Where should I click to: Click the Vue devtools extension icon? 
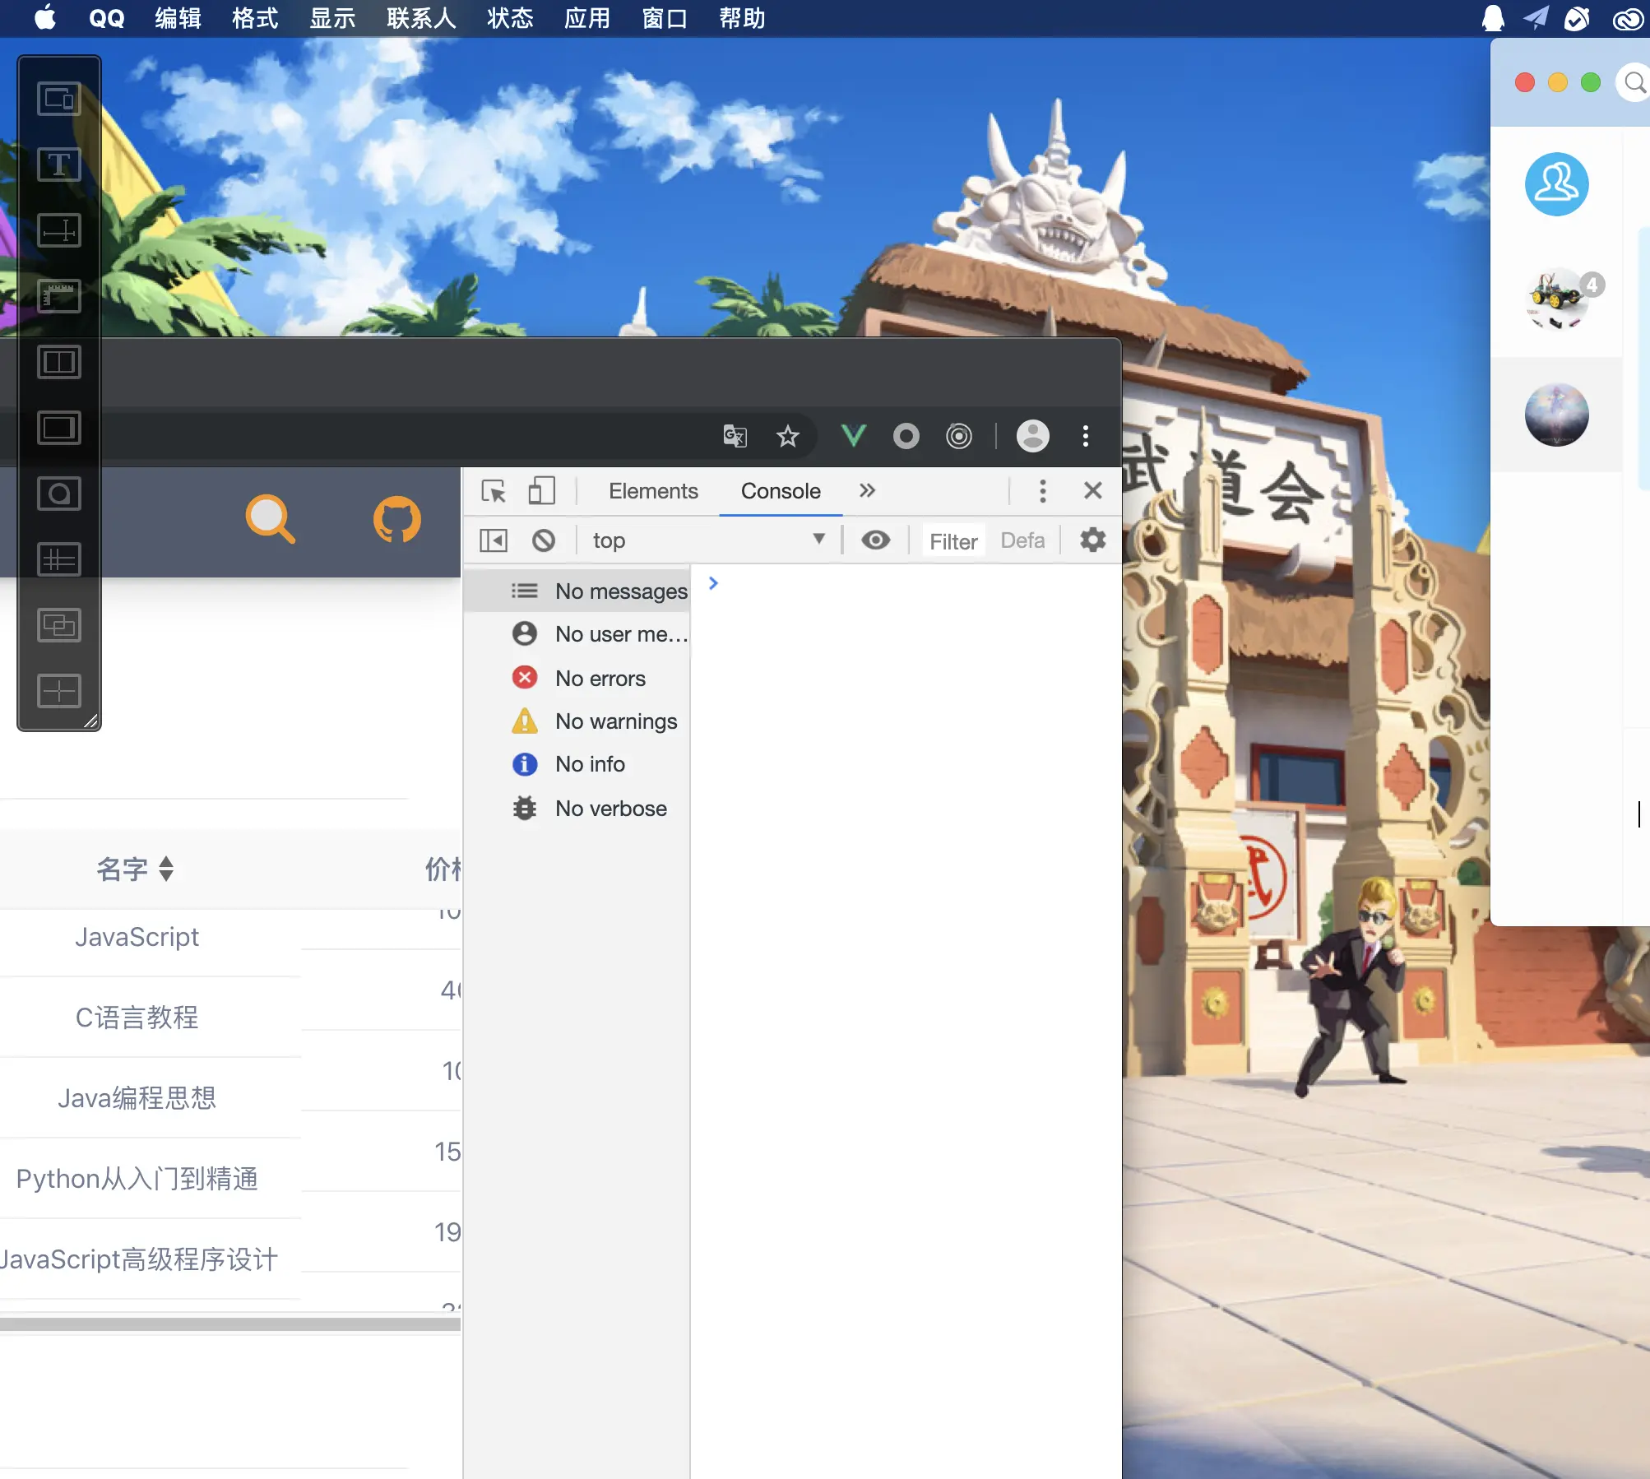point(854,436)
